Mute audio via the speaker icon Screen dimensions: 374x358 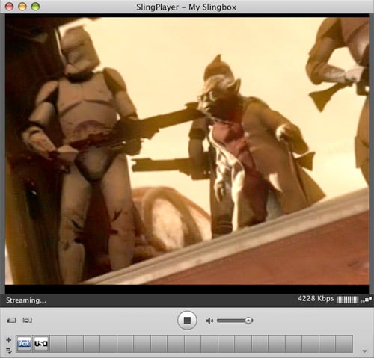[x=209, y=321]
